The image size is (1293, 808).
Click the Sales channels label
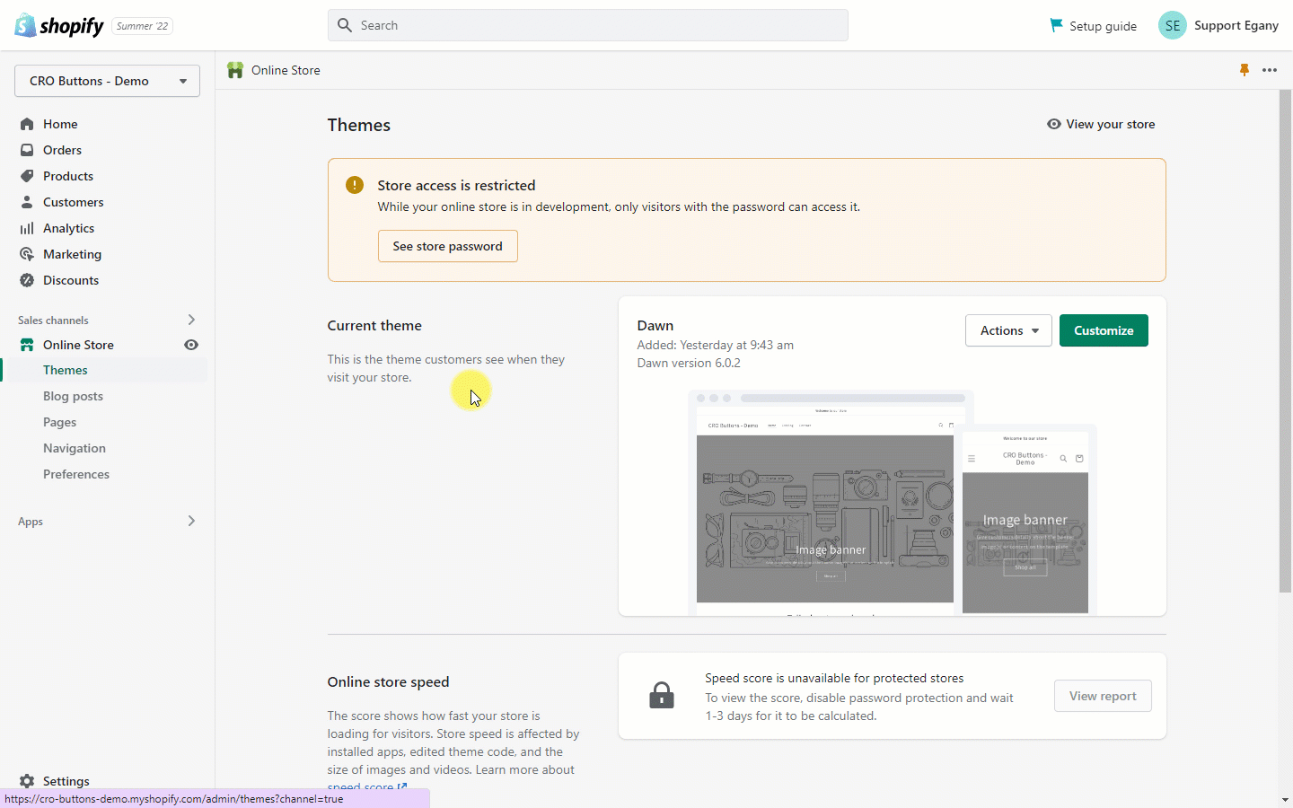tap(53, 321)
